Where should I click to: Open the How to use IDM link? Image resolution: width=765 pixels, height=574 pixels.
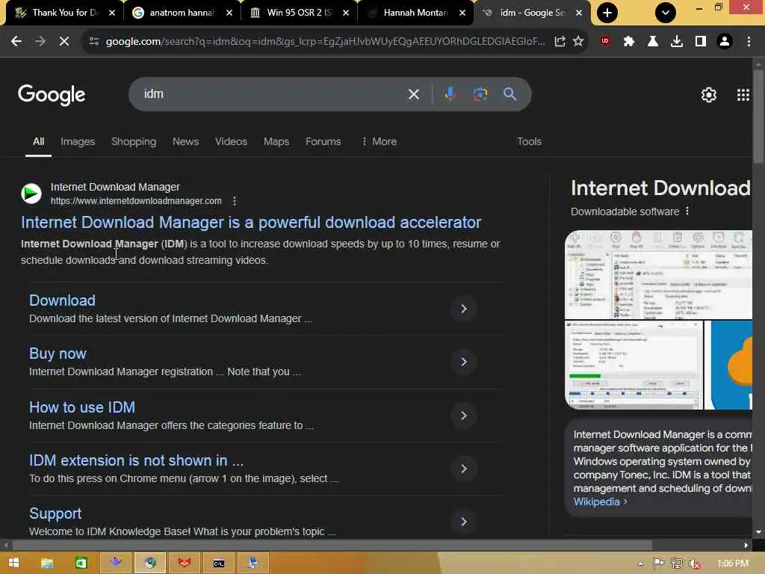point(82,407)
